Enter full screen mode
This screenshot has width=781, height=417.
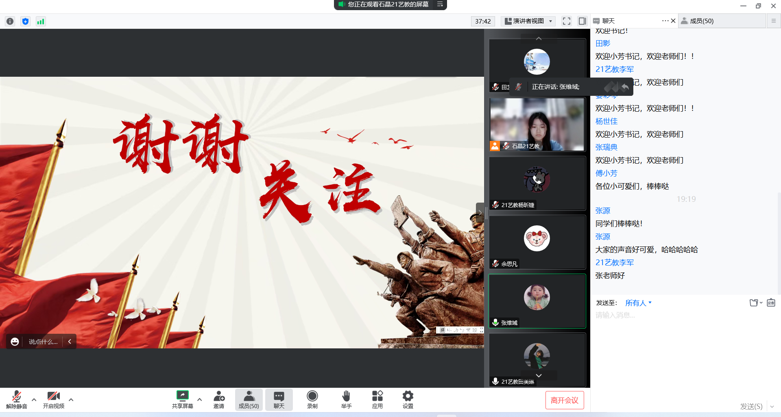[x=566, y=21]
